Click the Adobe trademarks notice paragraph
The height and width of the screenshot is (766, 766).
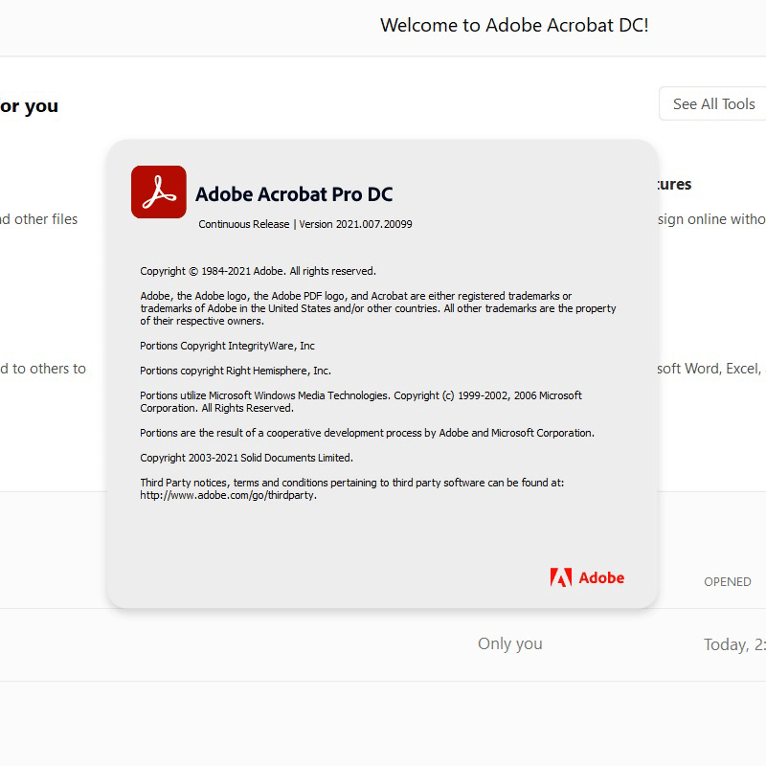point(378,308)
